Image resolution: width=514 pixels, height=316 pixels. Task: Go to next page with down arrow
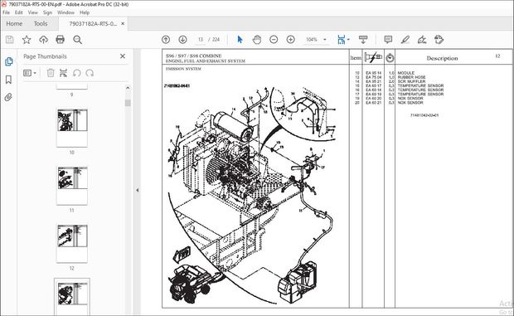point(182,40)
